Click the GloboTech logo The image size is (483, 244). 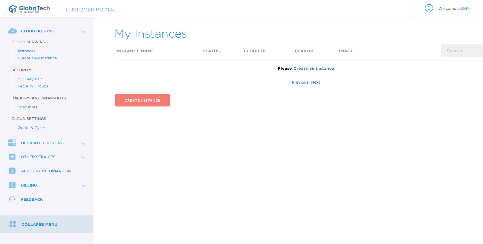tap(29, 9)
